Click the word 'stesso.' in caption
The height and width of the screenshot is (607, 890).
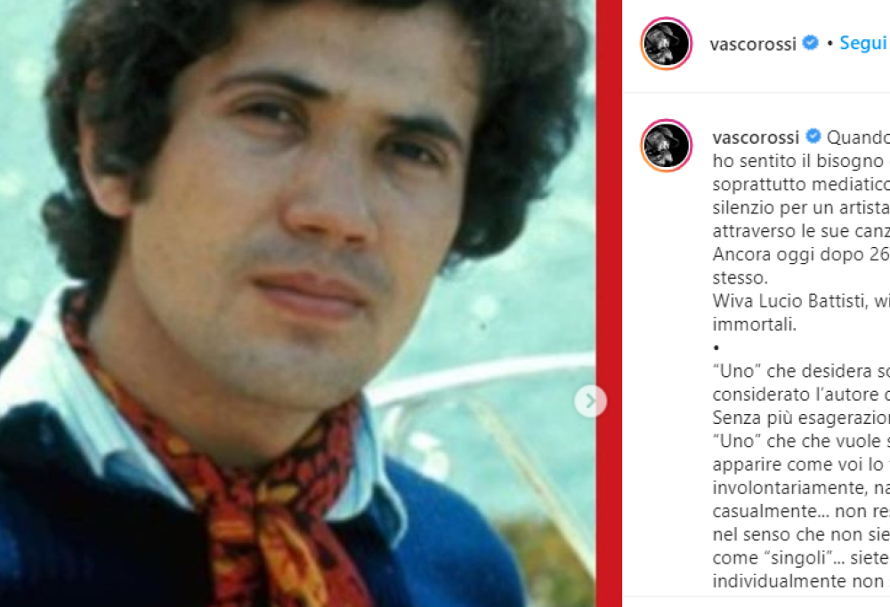point(740,277)
